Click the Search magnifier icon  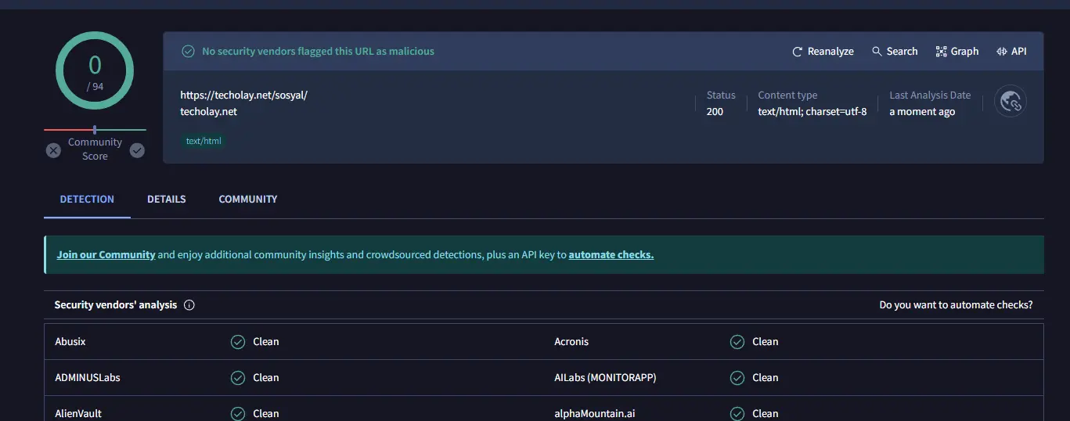(x=877, y=52)
